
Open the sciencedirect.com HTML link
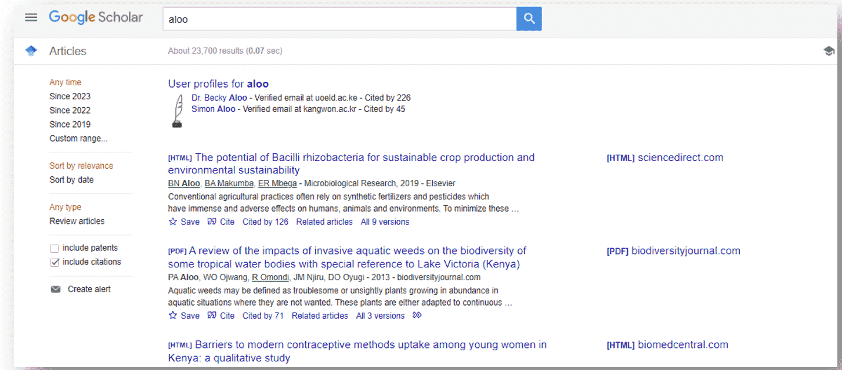point(665,157)
